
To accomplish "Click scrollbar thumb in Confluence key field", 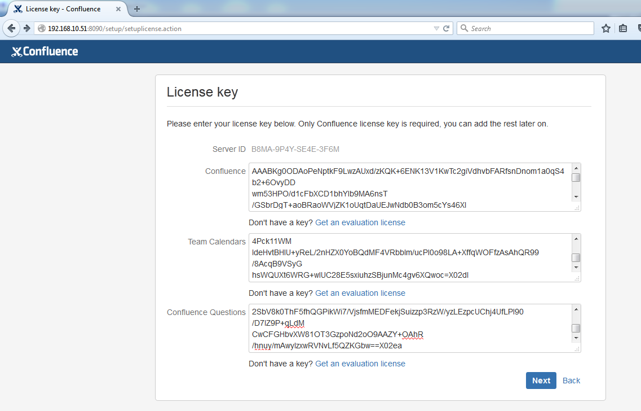I will [x=576, y=178].
